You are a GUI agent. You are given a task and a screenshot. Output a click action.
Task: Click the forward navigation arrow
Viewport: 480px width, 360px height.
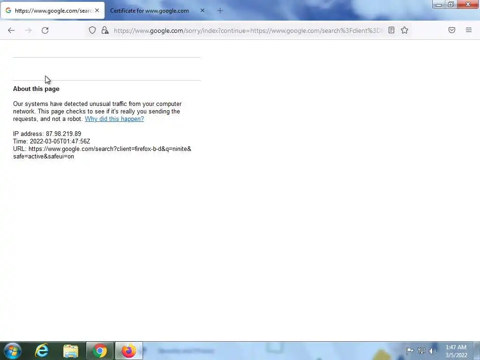pyautogui.click(x=28, y=30)
